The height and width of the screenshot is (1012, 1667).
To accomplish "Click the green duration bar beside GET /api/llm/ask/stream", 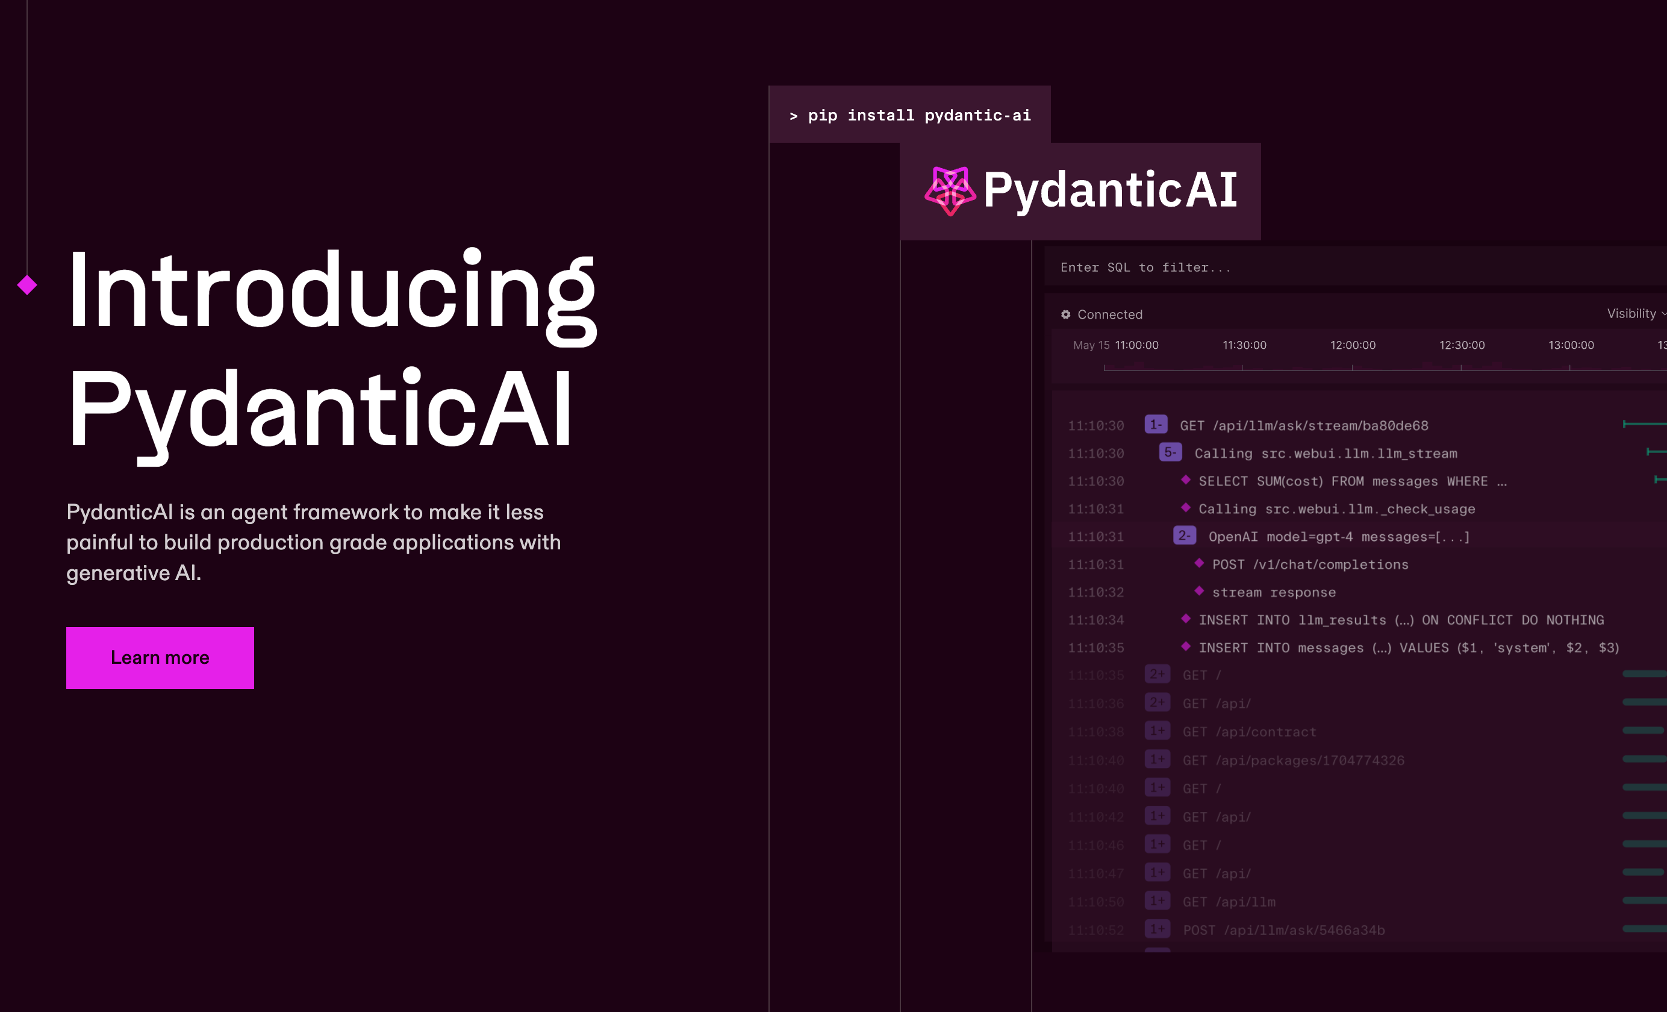I will click(x=1644, y=425).
